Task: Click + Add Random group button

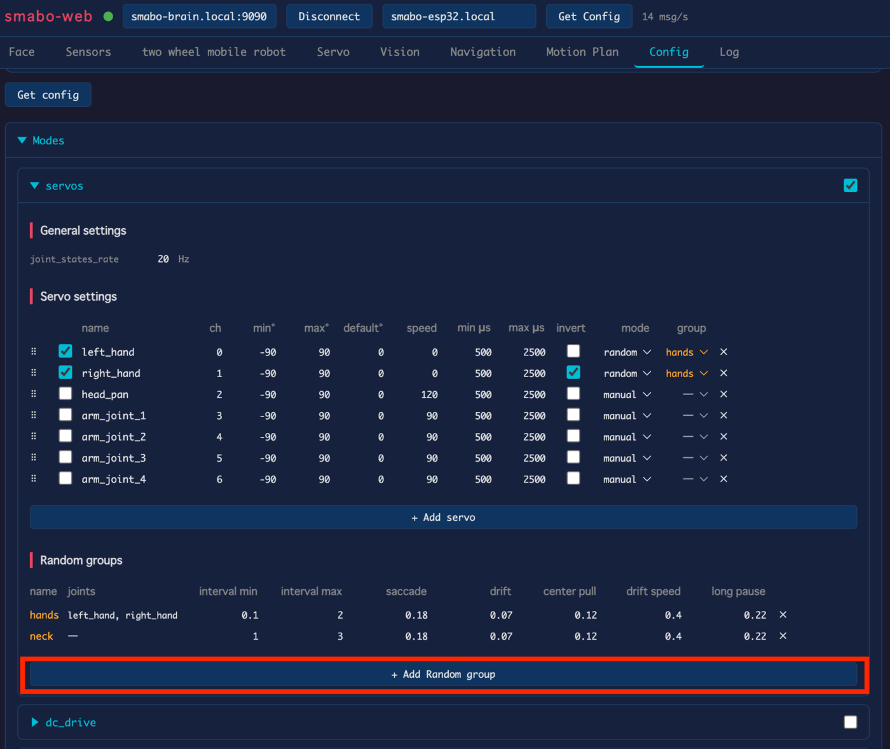Action: 443,674
